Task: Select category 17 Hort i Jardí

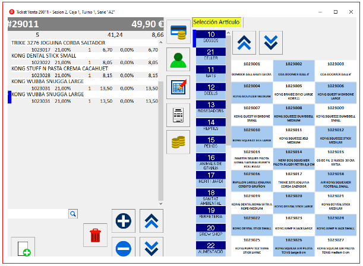Action: [211, 179]
